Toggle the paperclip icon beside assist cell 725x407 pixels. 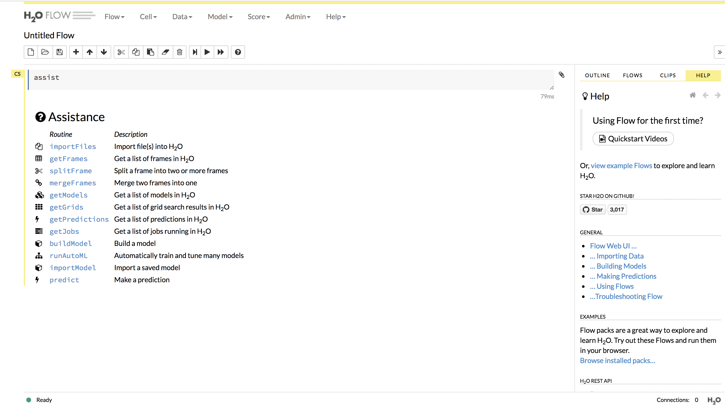point(561,75)
